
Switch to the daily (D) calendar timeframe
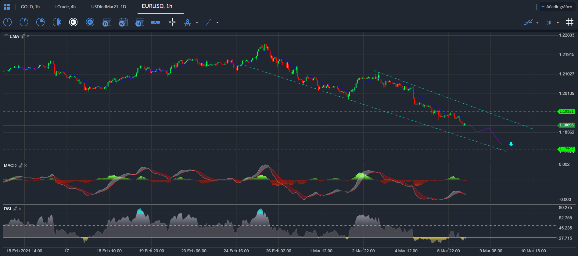(x=107, y=22)
